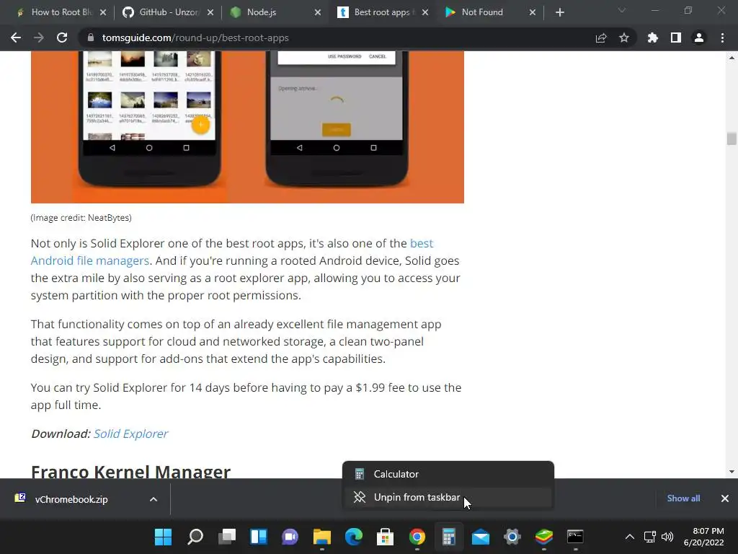Open Windows Search from taskbar
Image resolution: width=738 pixels, height=554 pixels.
(195, 537)
